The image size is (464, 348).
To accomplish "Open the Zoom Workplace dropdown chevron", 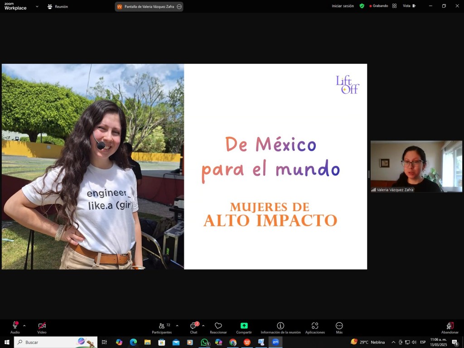I will [37, 7].
